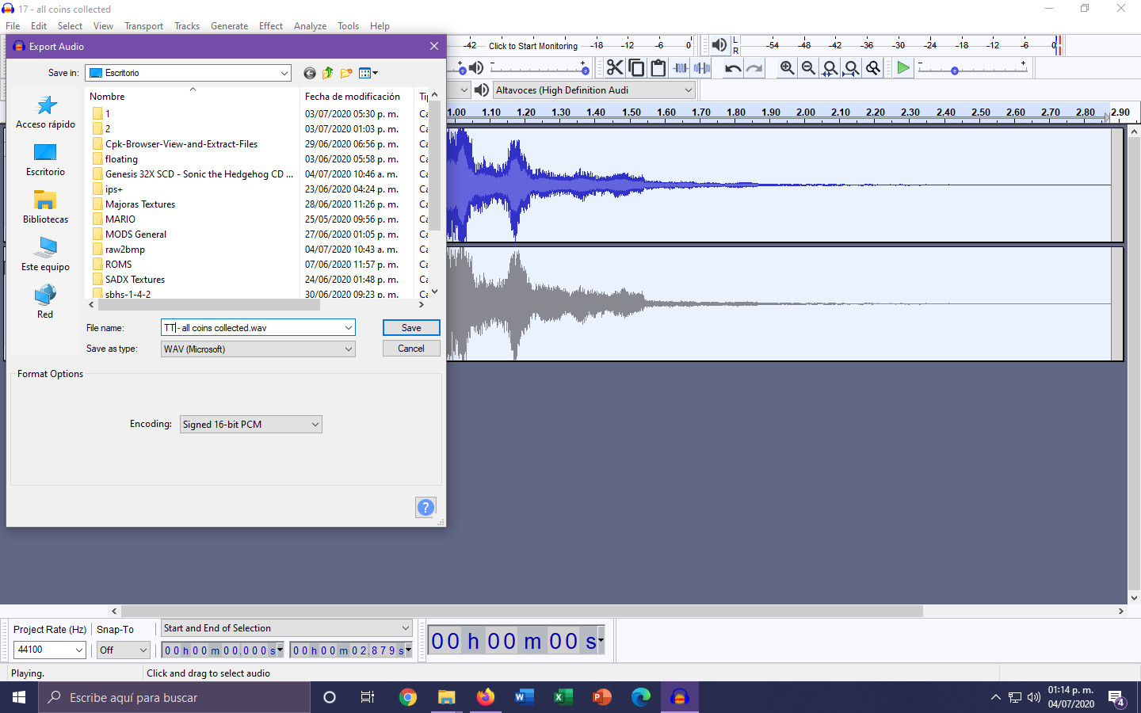This screenshot has height=713, width=1141.
Task: Fit project in window with zoom icon
Action: 851,67
